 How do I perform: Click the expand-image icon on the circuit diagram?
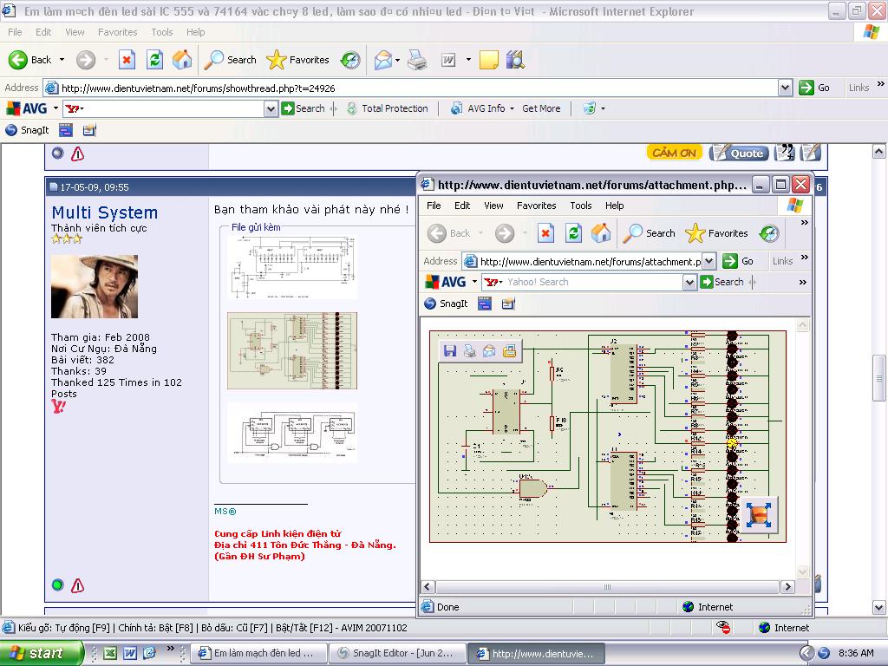pos(760,514)
